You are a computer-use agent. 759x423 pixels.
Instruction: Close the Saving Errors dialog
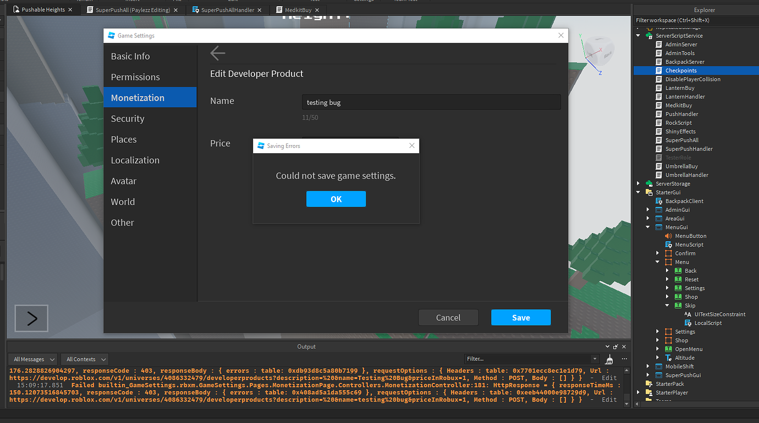coord(412,146)
